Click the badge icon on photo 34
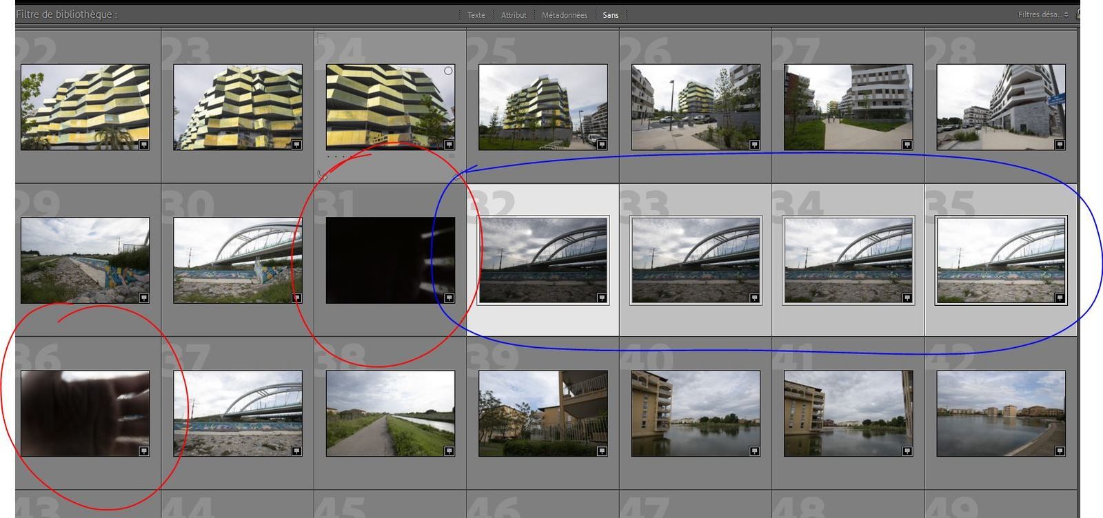Screen dimensions: 1103x518 click(x=907, y=298)
